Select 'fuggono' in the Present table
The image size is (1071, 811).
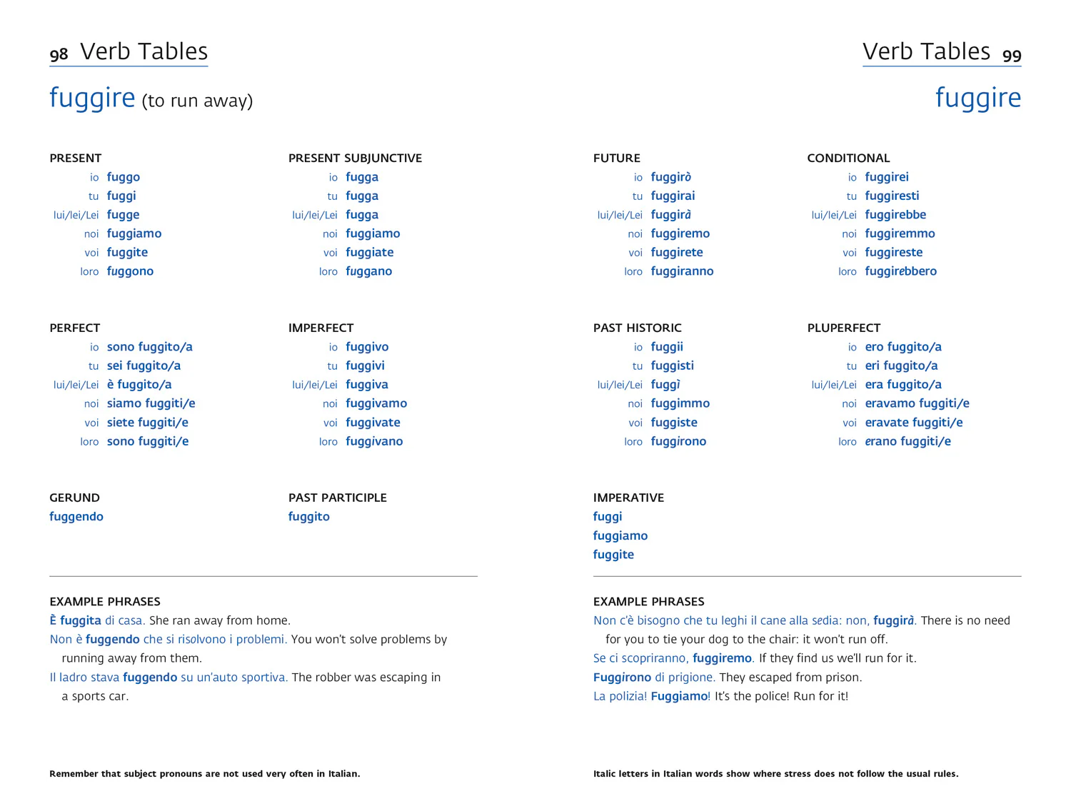pyautogui.click(x=130, y=272)
